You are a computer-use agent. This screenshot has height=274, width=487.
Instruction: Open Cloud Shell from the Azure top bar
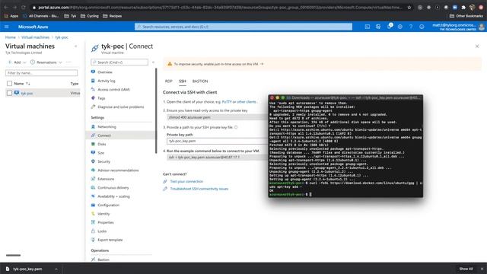click(368, 27)
